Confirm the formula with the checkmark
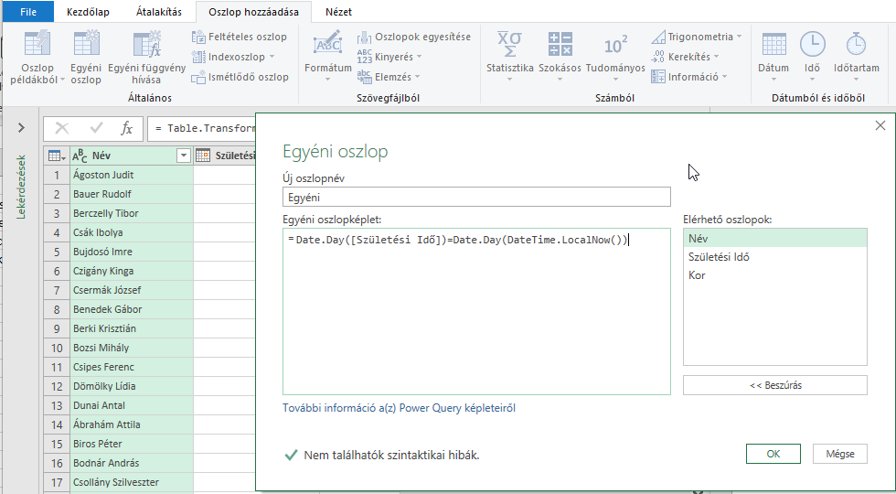Screen dimensions: 896x494 (96, 129)
